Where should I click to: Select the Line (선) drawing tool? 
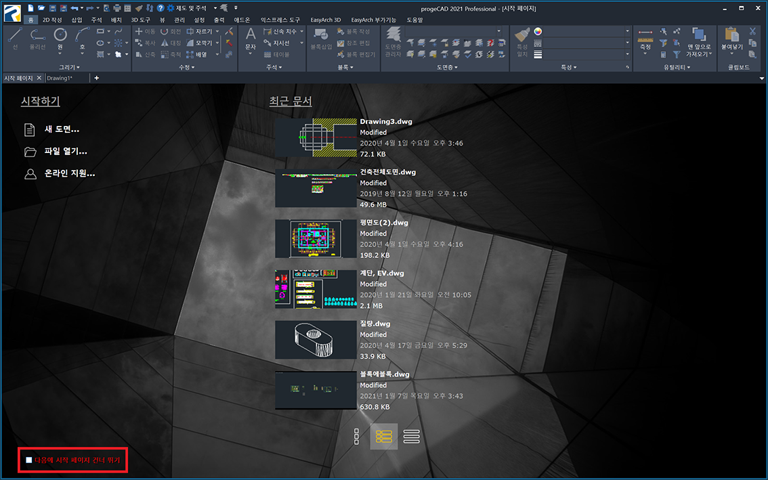pyautogui.click(x=15, y=37)
